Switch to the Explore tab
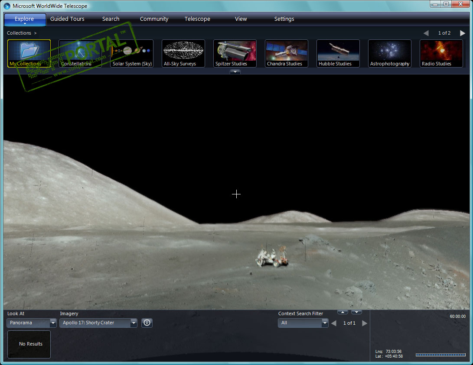Screen dimensions: 473x365 [x=25, y=19]
